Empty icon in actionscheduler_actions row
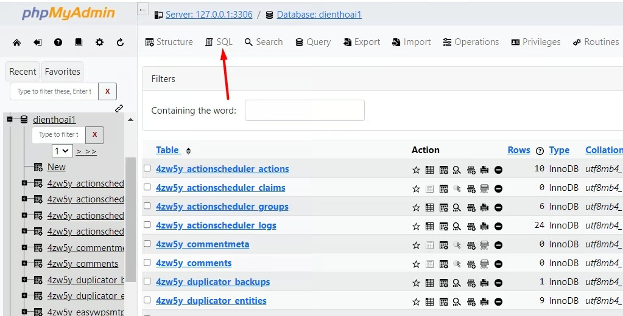623x316 pixels. pyautogui.click(x=484, y=170)
